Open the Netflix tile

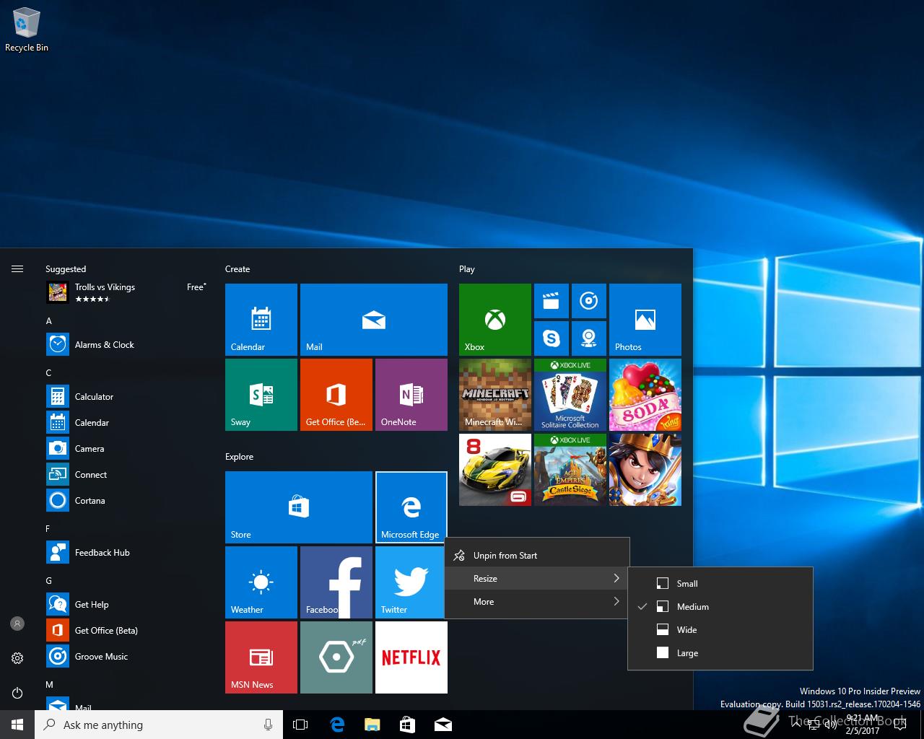pos(411,657)
